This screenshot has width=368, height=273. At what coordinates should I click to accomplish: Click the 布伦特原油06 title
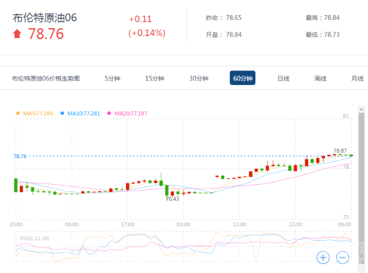45,18
